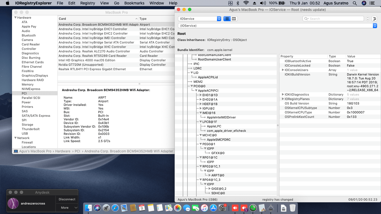The image size is (381, 214).
Task: Select Bluetooth in the hardware sidebar
Action: (29, 35)
